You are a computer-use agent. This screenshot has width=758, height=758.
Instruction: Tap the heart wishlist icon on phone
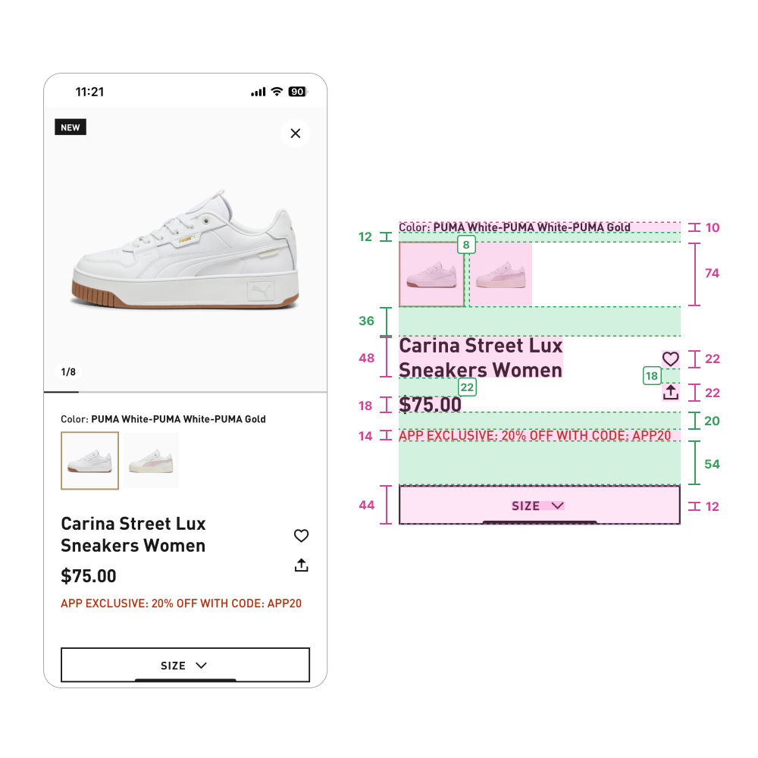(x=301, y=535)
